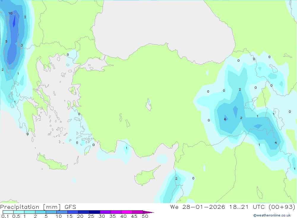Select legend swatch between 30 and 35
The height and width of the screenshot is (218, 297).
105,212
